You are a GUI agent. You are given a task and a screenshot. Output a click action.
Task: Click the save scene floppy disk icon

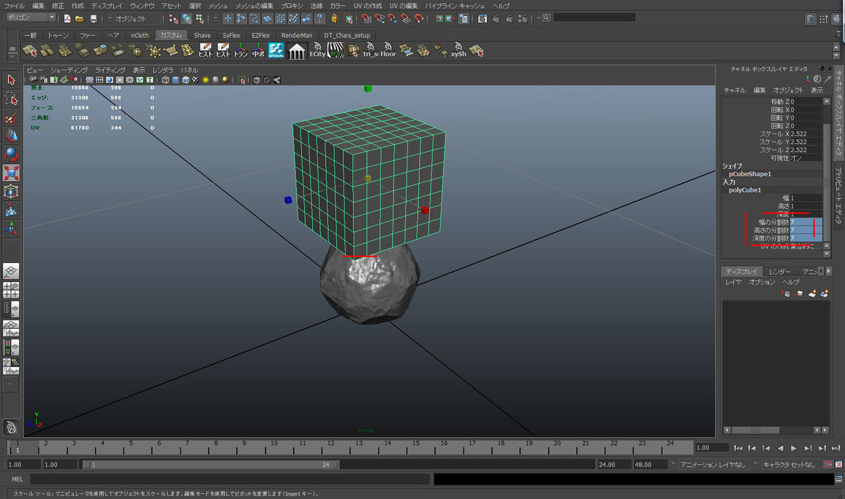(93, 18)
